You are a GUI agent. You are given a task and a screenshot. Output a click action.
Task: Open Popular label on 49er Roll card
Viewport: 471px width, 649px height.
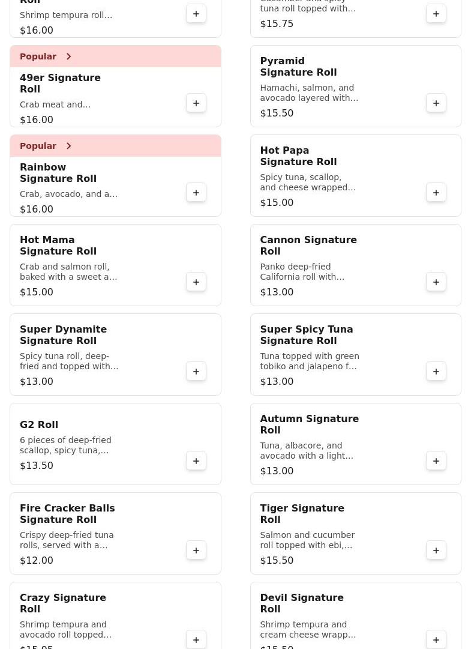(x=38, y=56)
